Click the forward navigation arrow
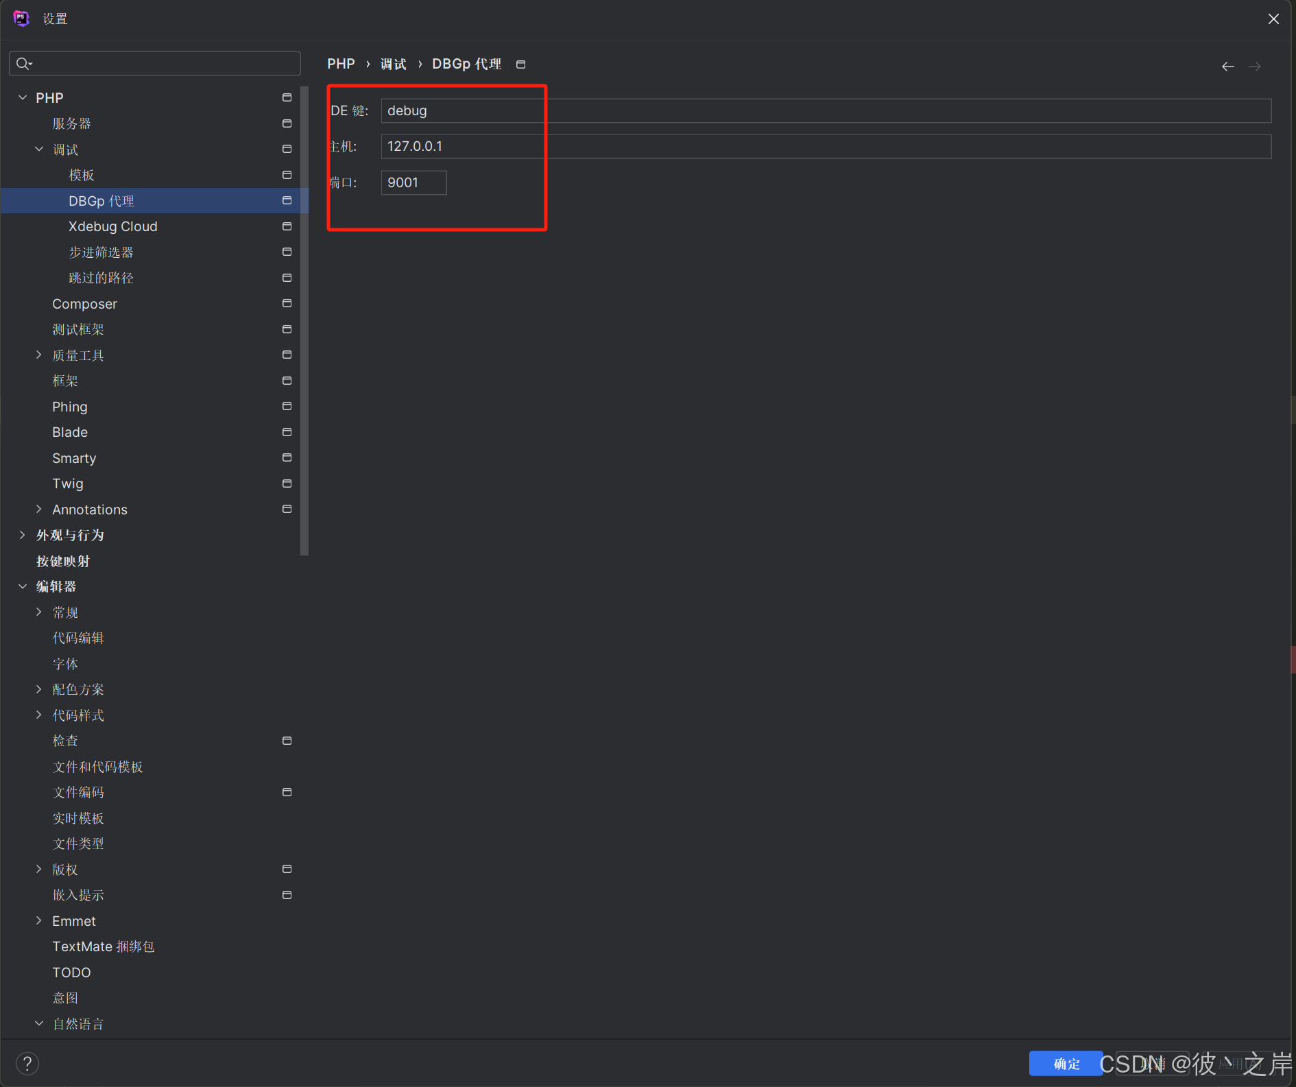Viewport: 1296px width, 1087px height. [1256, 66]
